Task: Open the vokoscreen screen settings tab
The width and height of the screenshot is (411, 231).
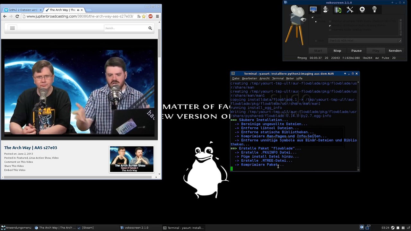Action: 313,10
